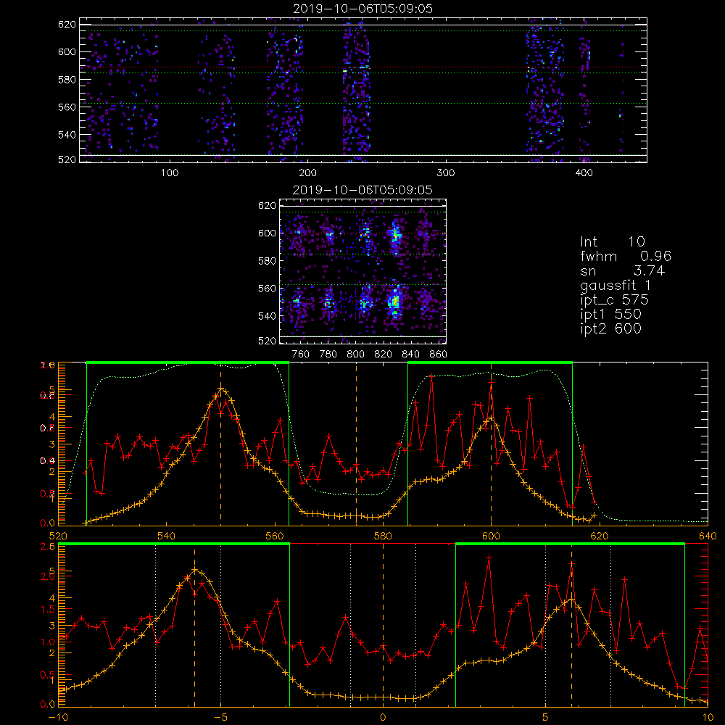
Task: Click the timestamp title above the small zoomed image
Action: [362, 190]
